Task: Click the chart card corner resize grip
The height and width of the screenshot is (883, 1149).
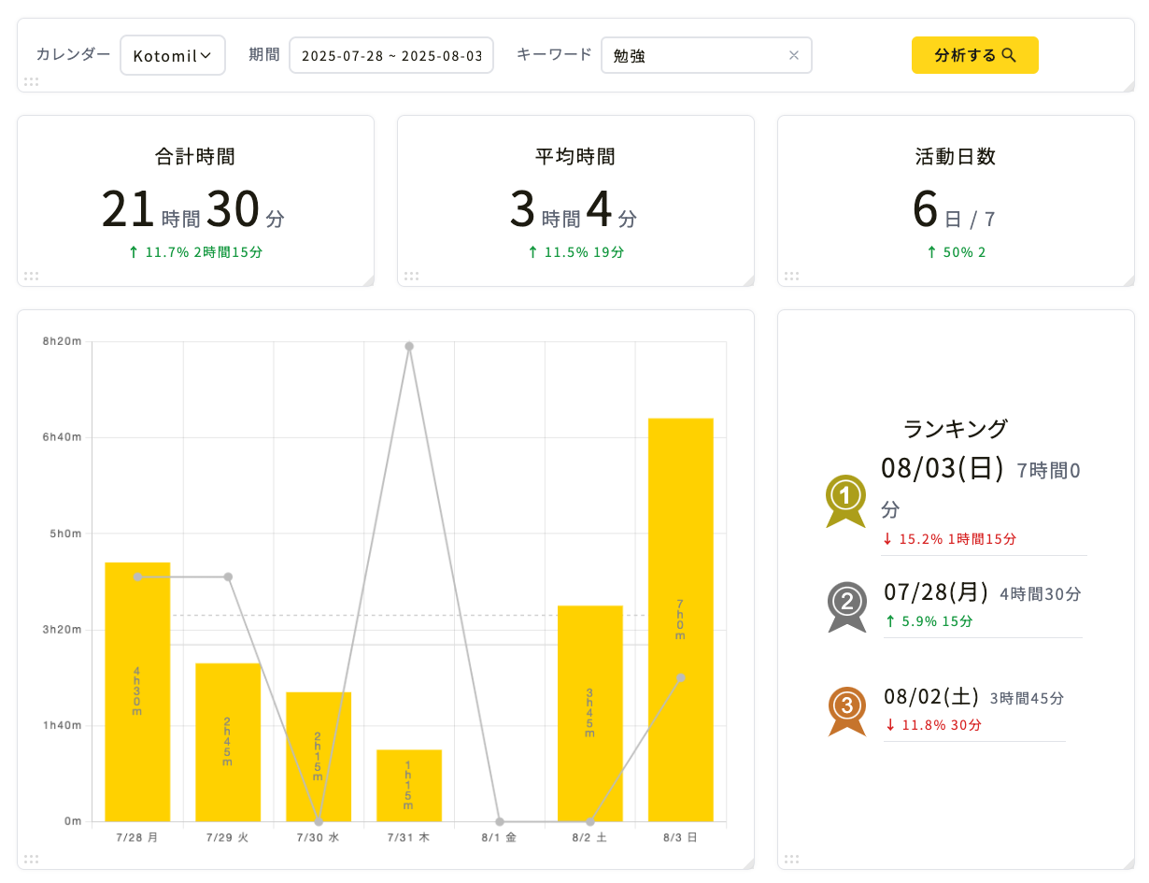Action: click(748, 863)
